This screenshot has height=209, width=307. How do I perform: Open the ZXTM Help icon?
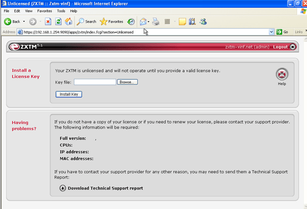282,74
